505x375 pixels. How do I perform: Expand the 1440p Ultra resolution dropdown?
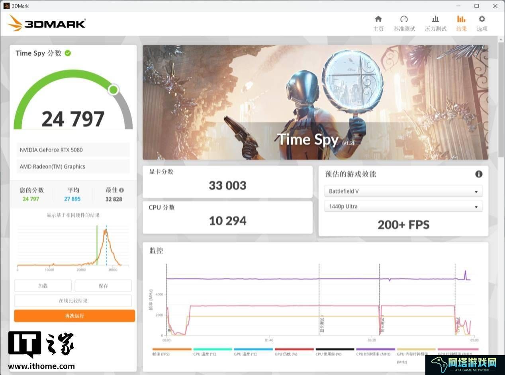403,206
